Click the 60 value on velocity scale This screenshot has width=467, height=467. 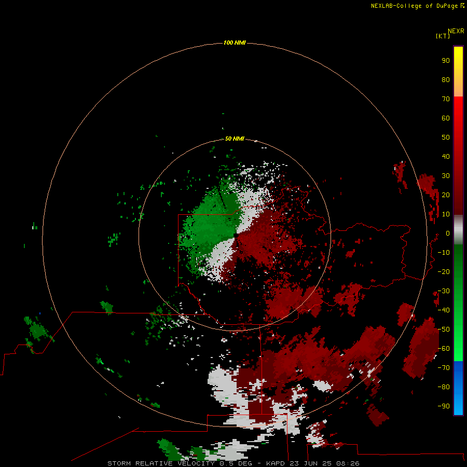pos(446,118)
